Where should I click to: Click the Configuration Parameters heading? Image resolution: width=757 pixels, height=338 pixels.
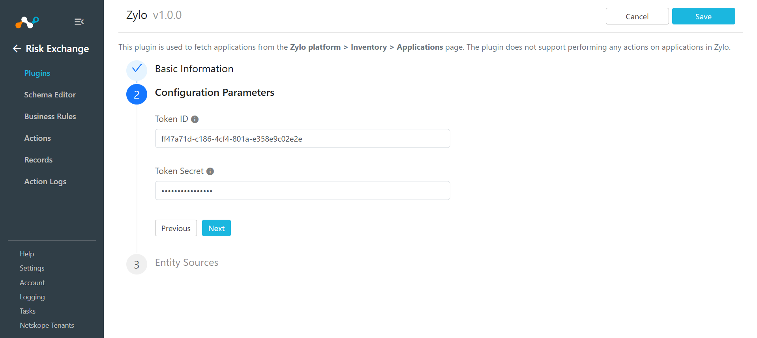(x=214, y=92)
